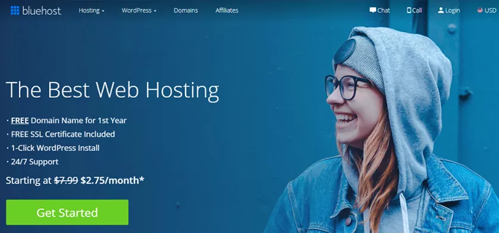Click the '1-Click WordPress Install' text

pyautogui.click(x=55, y=148)
